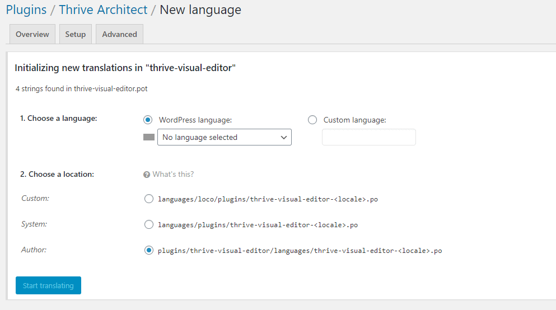Screen dimensions: 556x310
Task: Click the question mark help icon
Action: [147, 175]
